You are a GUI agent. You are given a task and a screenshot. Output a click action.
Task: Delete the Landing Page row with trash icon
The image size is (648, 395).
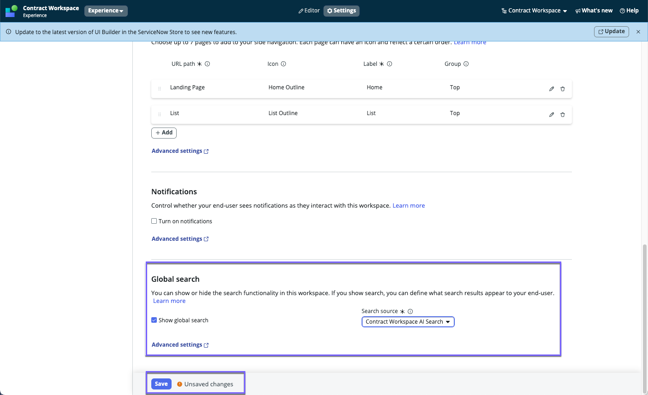(563, 89)
